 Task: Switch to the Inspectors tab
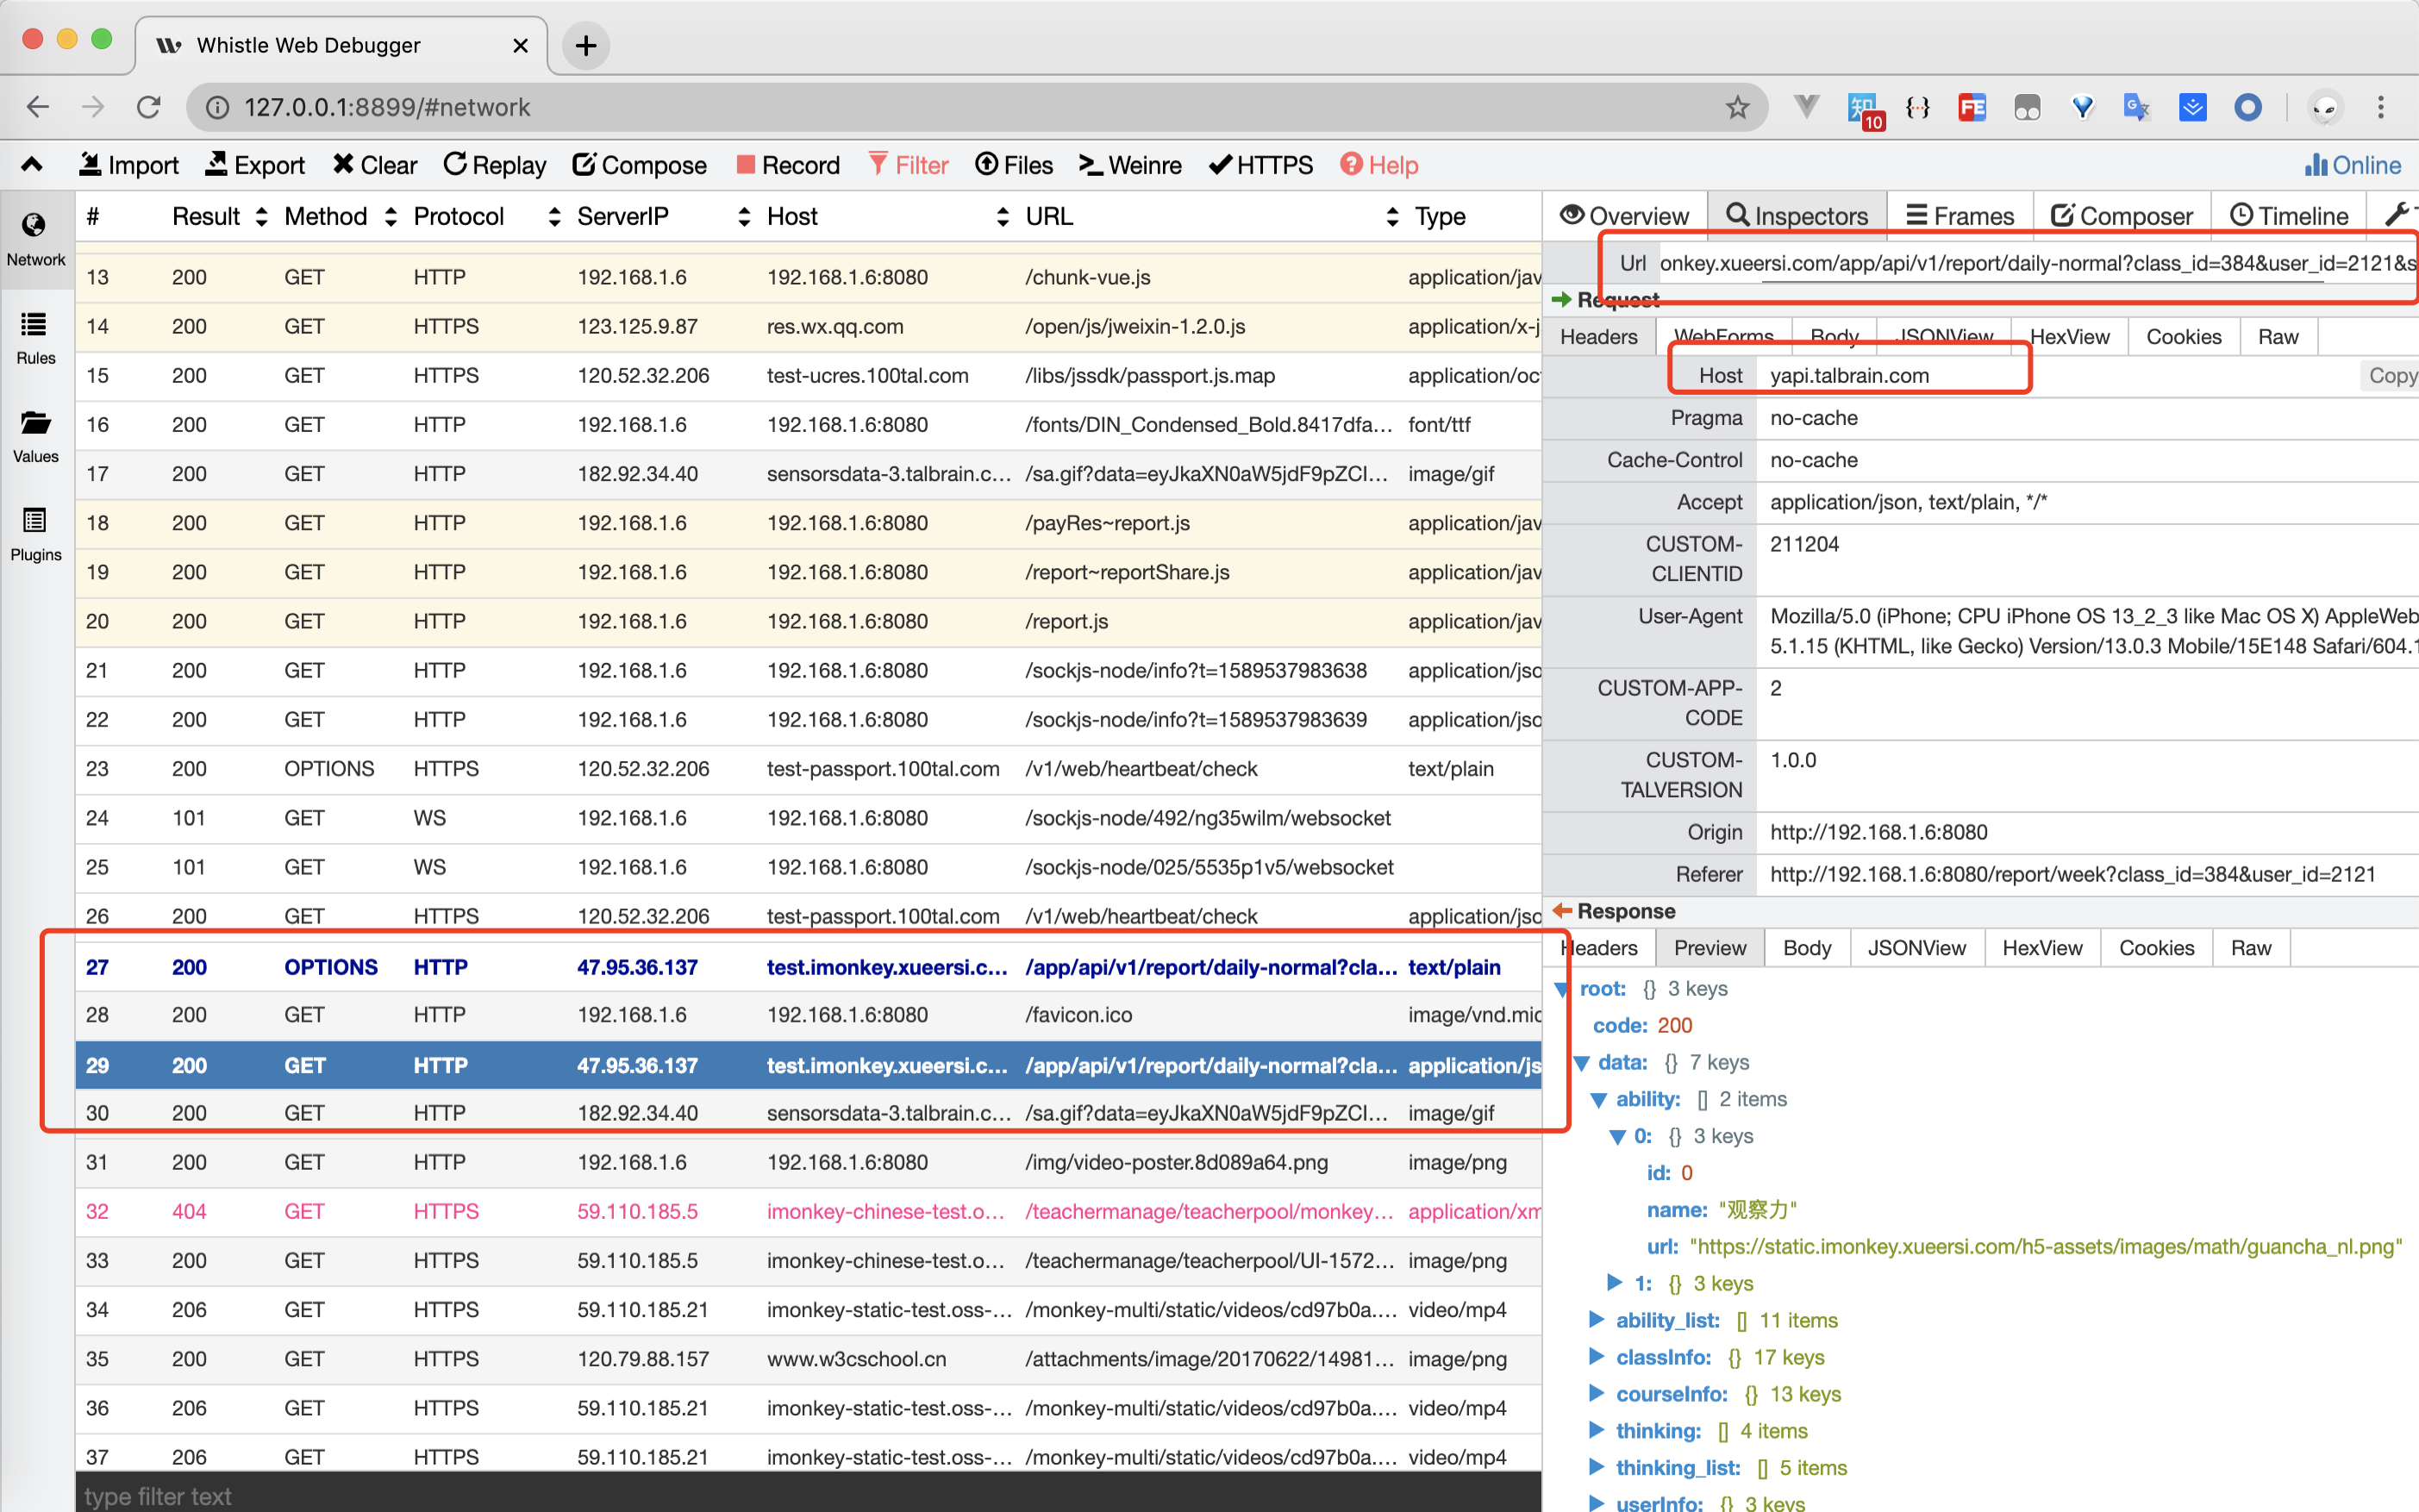pos(1797,216)
